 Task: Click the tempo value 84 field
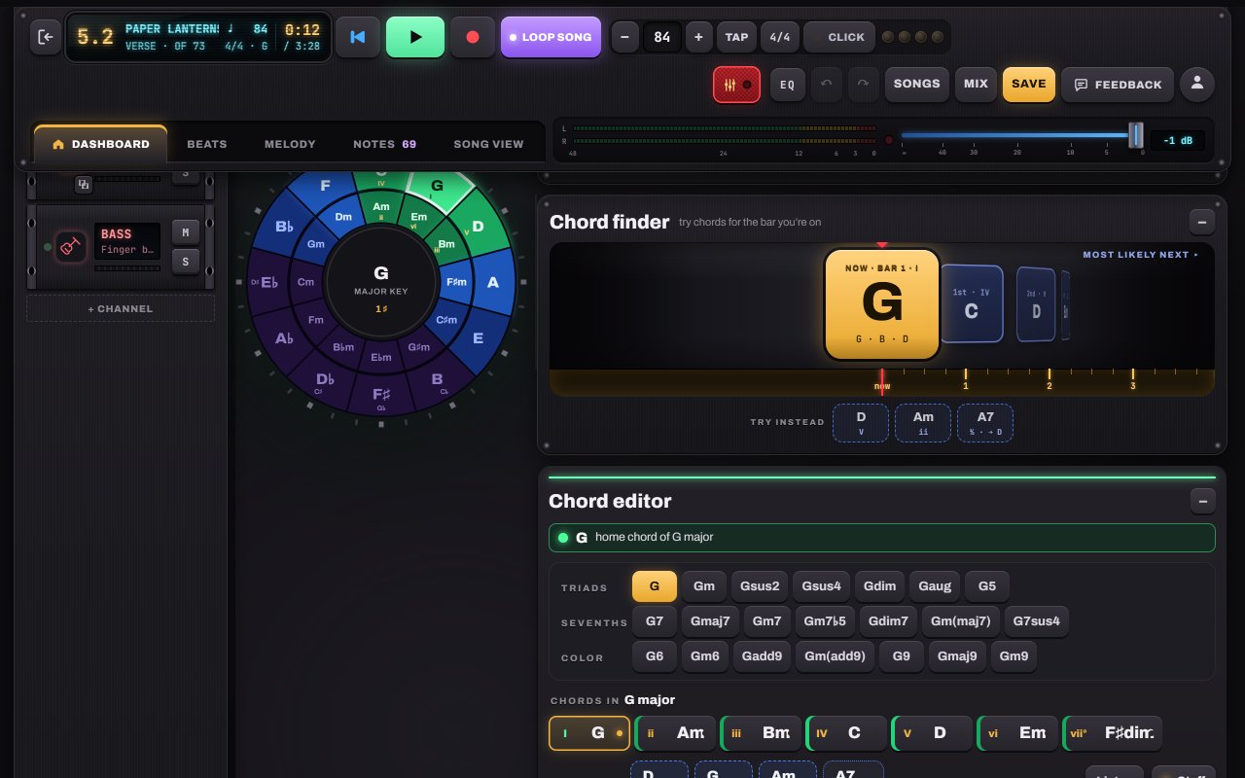[662, 37]
